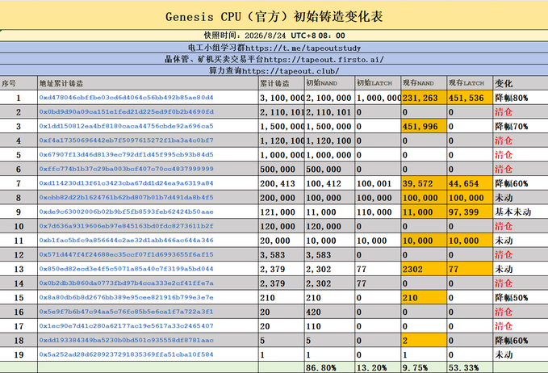
Task: Select the total percentage cell 53.33%
Action: [470, 367]
